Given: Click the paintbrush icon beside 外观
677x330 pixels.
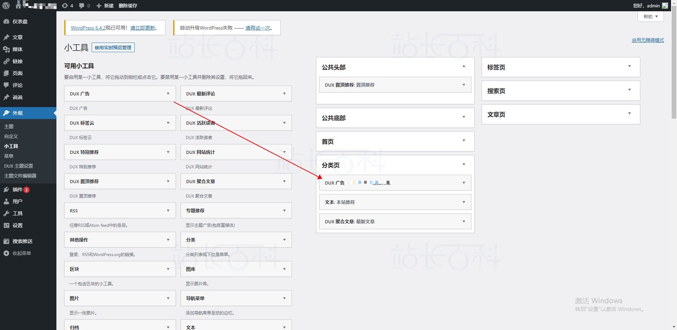Looking at the screenshot, I should pyautogui.click(x=6, y=113).
